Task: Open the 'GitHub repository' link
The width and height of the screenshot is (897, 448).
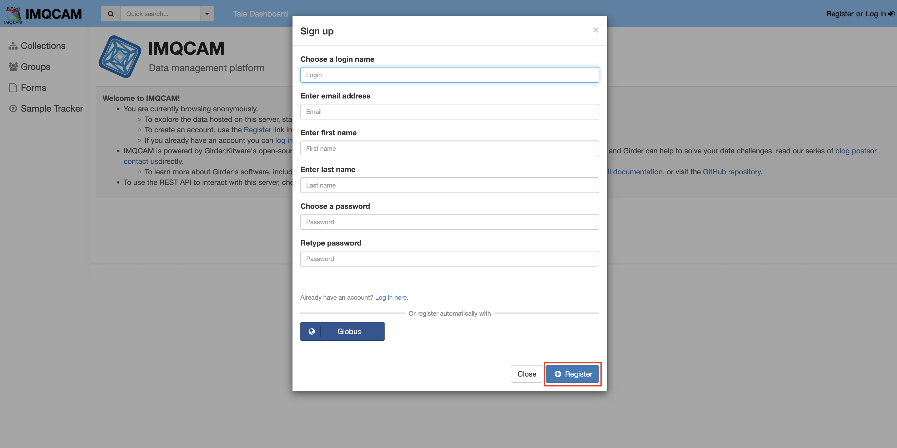Action: point(732,172)
